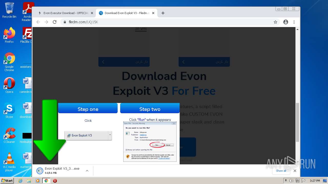Image resolution: width=328 pixels, height=184 pixels.
Task: Close the Download Evon Exploit V3 tab
Action: 153,13
